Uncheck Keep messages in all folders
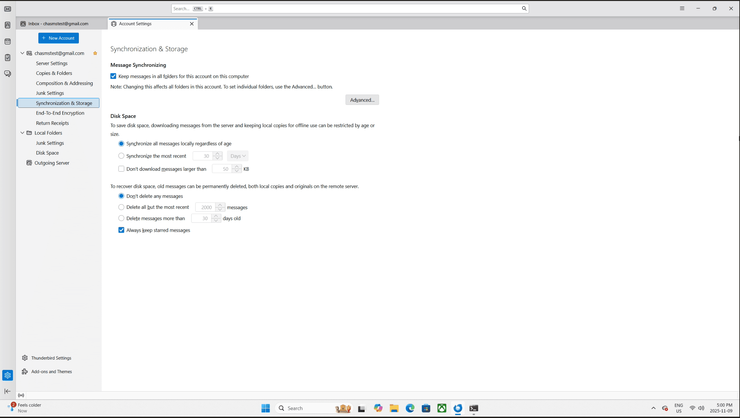Screen dimensions: 740x418 coord(113,76)
